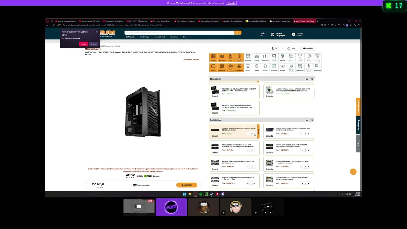Open the Kendin Topla menu item
This screenshot has height=229, width=407.
coord(145,37)
